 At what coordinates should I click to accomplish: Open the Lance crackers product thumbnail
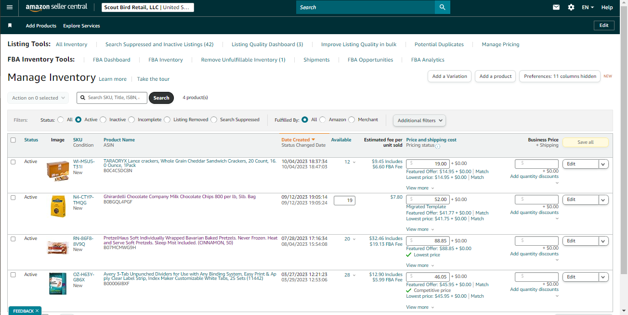(58, 170)
